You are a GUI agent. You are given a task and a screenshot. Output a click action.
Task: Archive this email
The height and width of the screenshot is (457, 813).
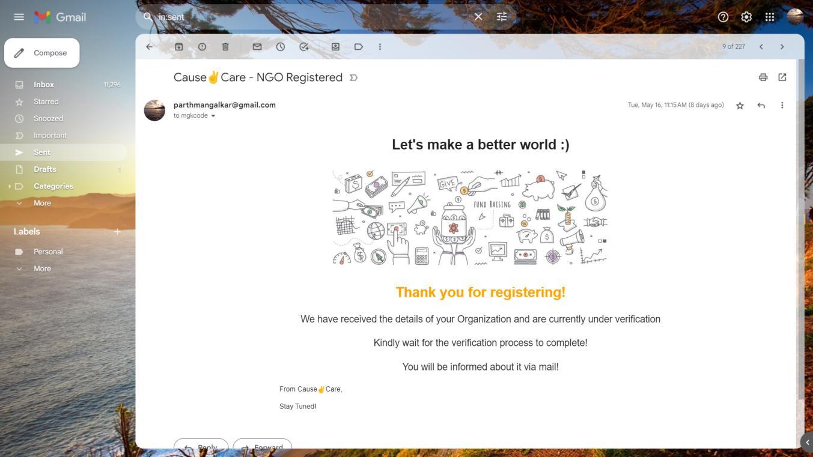[x=179, y=47]
